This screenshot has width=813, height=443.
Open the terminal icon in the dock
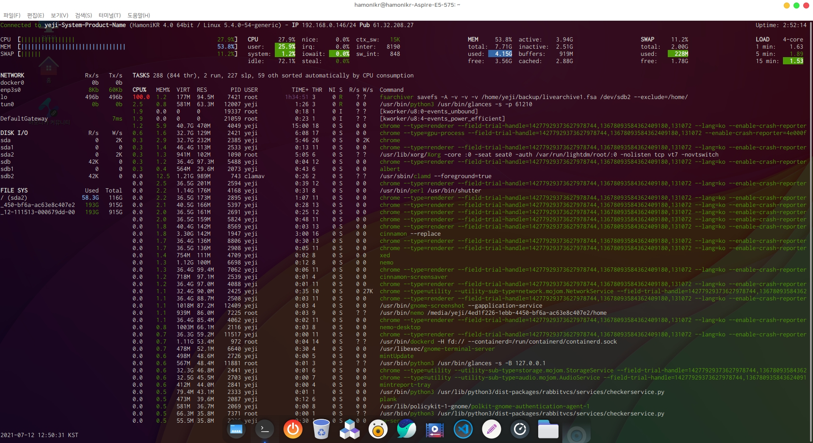tap(265, 429)
